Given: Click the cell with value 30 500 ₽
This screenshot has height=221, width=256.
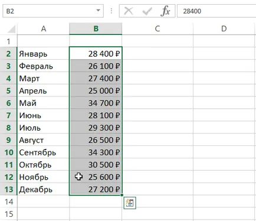Looking at the screenshot, I should pyautogui.click(x=96, y=165).
